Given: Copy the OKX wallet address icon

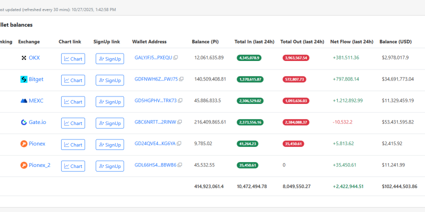Looking at the screenshot, I should [176, 58].
